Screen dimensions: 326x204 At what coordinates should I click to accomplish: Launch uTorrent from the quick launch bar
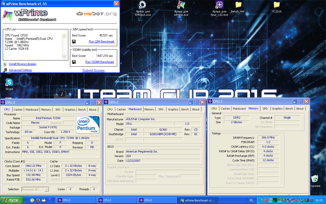pyautogui.click(x=32, y=200)
